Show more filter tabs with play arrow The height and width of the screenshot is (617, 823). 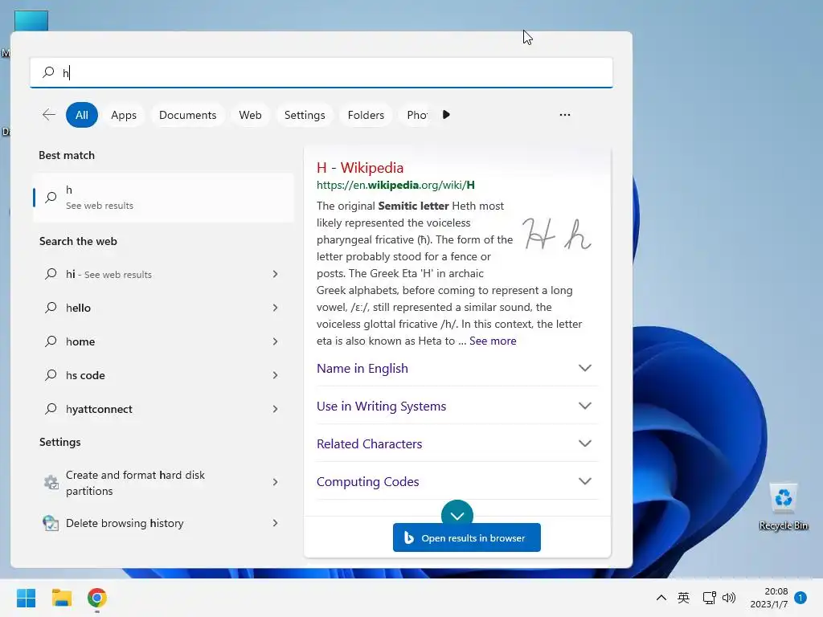(x=446, y=115)
